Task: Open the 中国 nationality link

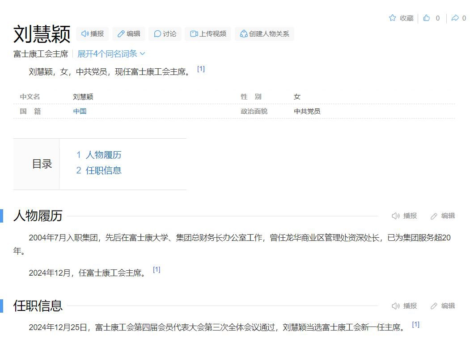Action: (80, 111)
